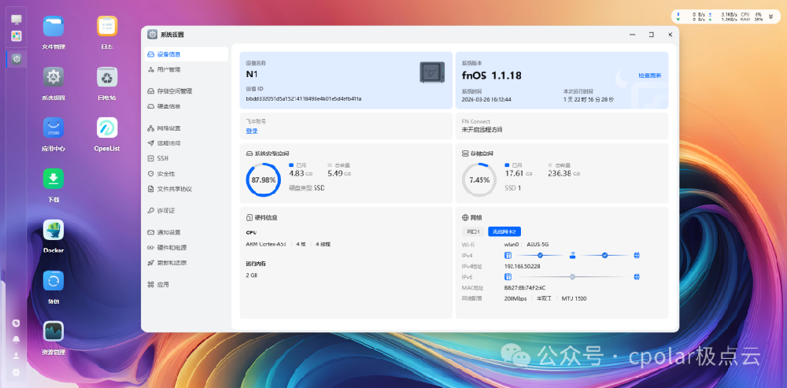The height and width of the screenshot is (388, 787).
Task: Click the wlan0 Wi-Fi interface name
Action: coord(512,245)
